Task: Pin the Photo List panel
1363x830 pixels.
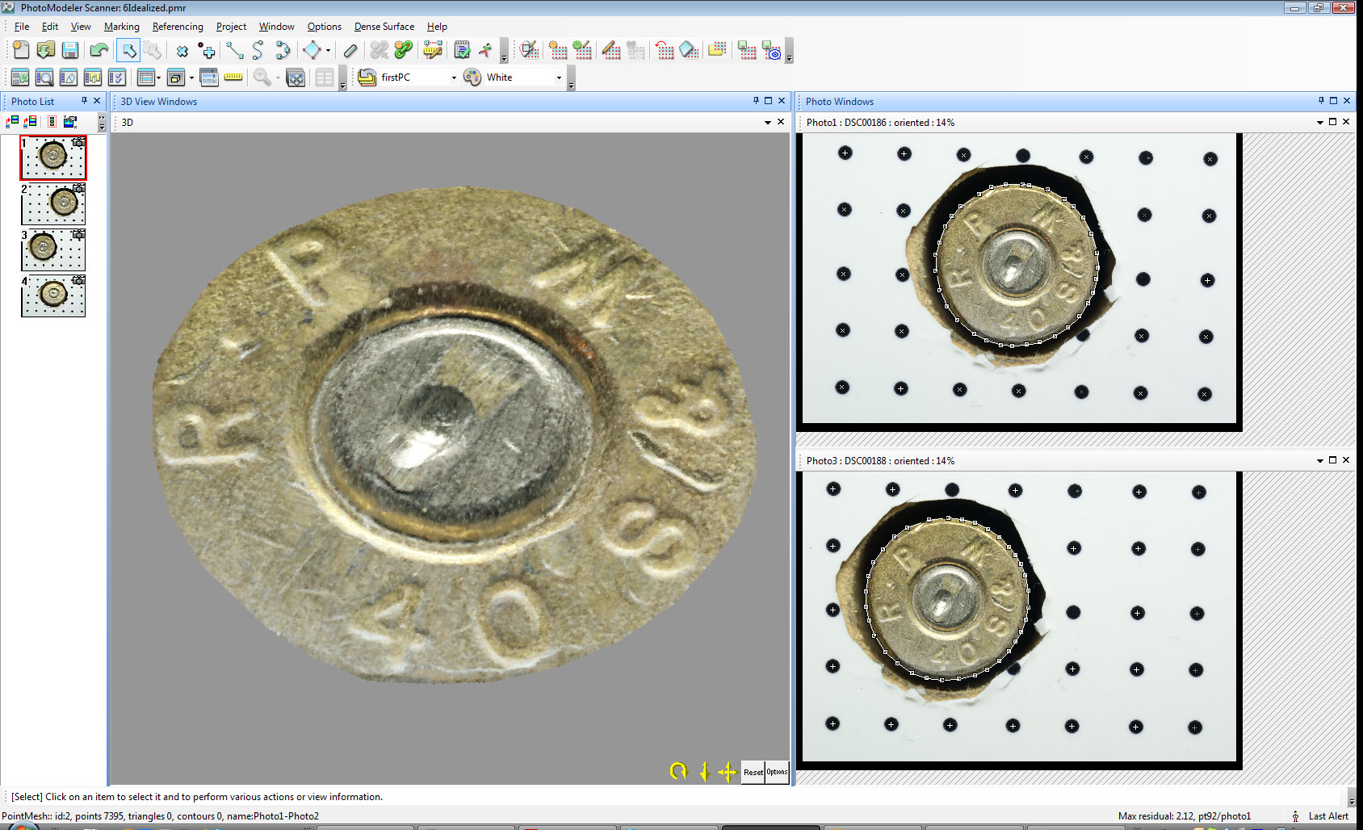Action: tap(84, 101)
